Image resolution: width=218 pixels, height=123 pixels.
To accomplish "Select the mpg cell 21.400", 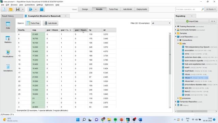I will 38,34.
